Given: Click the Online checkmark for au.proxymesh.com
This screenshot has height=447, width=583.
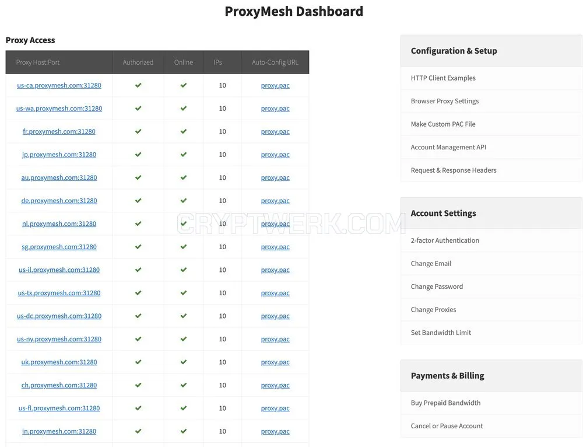Looking at the screenshot, I should (184, 177).
